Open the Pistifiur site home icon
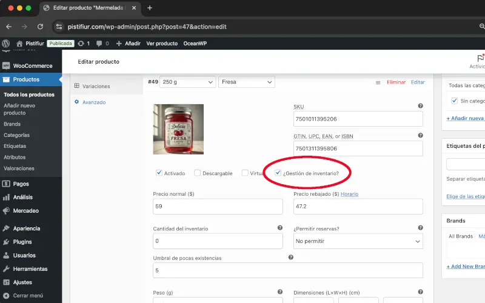This screenshot has width=485, height=303. click(x=19, y=44)
